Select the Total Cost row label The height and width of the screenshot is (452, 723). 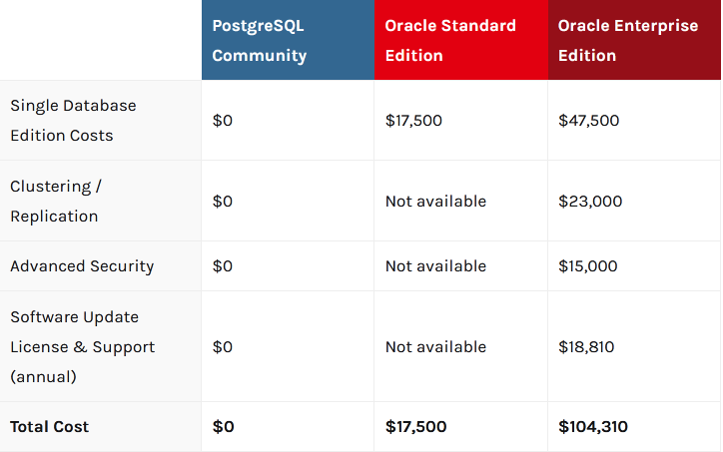point(50,426)
